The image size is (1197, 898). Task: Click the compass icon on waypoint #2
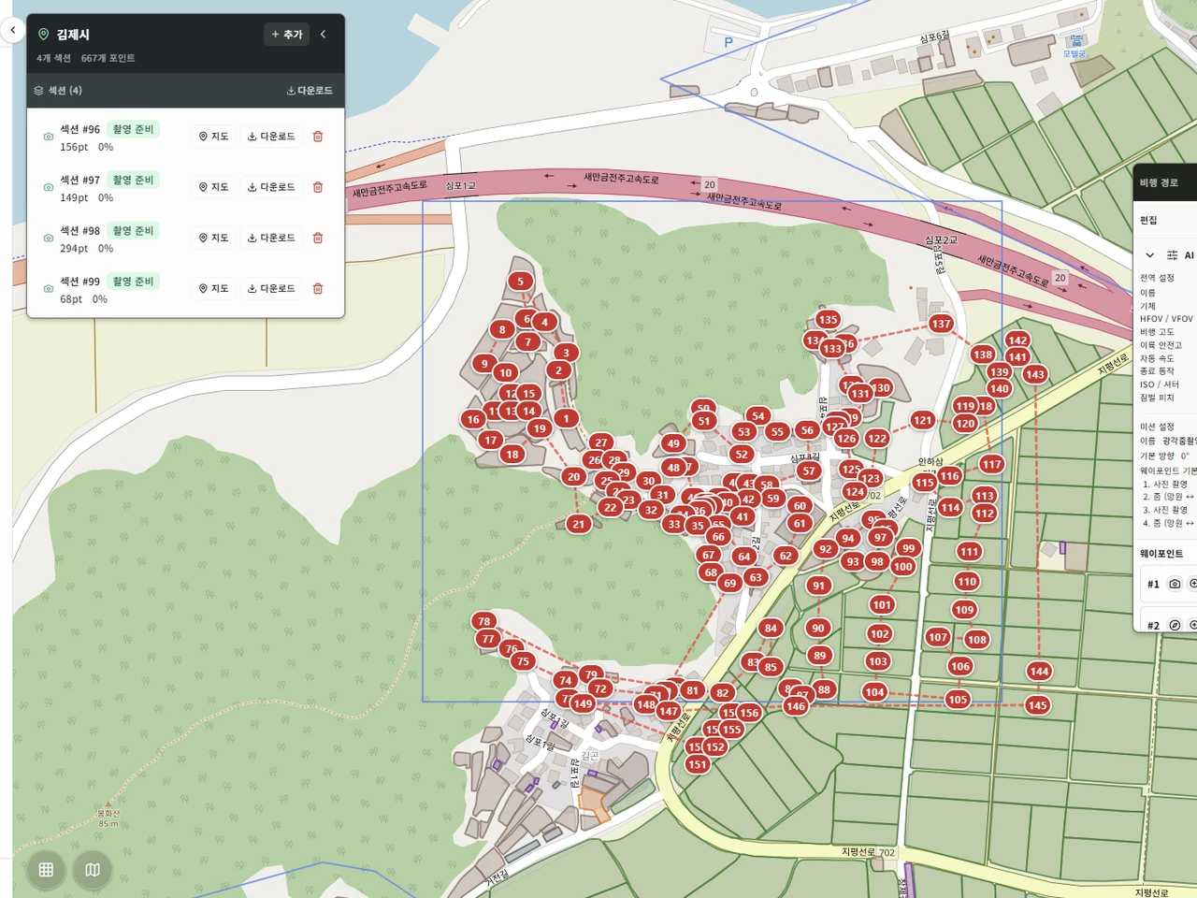[x=1175, y=625]
